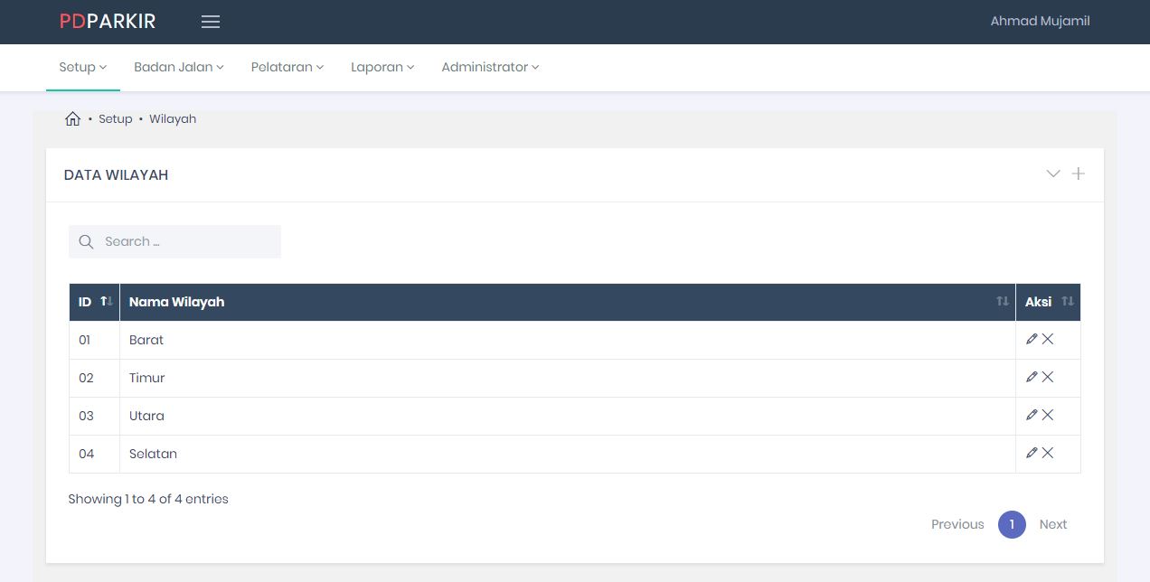The width and height of the screenshot is (1150, 582).
Task: Click the home breadcrumb icon
Action: (73, 118)
